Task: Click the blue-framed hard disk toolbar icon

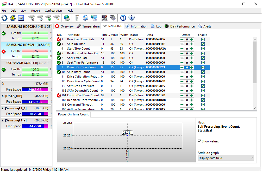Action: [21, 18]
